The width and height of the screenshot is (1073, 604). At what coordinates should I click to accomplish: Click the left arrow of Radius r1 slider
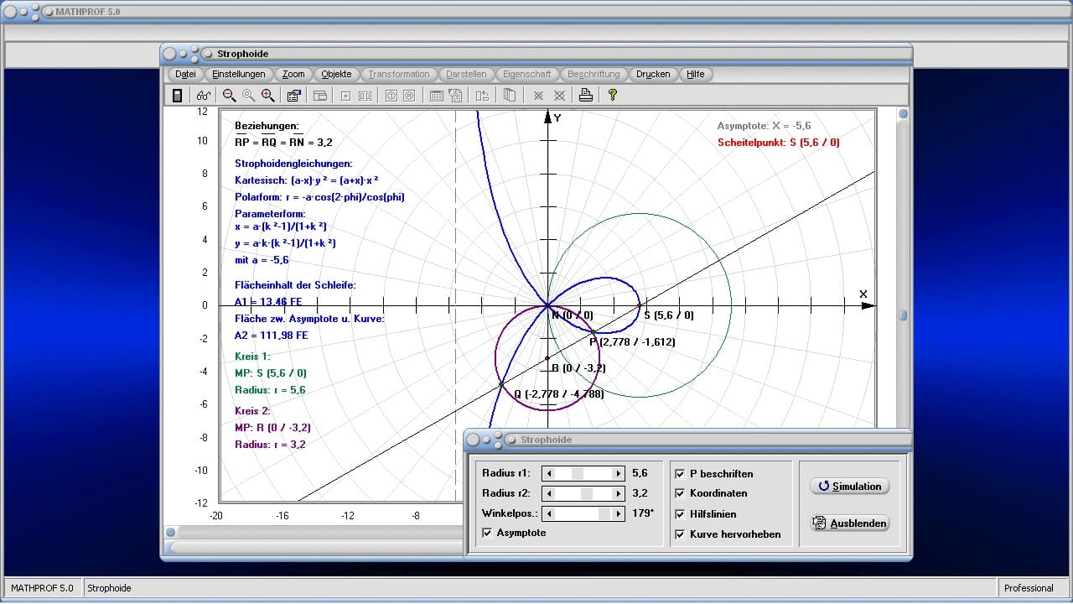[x=548, y=474]
